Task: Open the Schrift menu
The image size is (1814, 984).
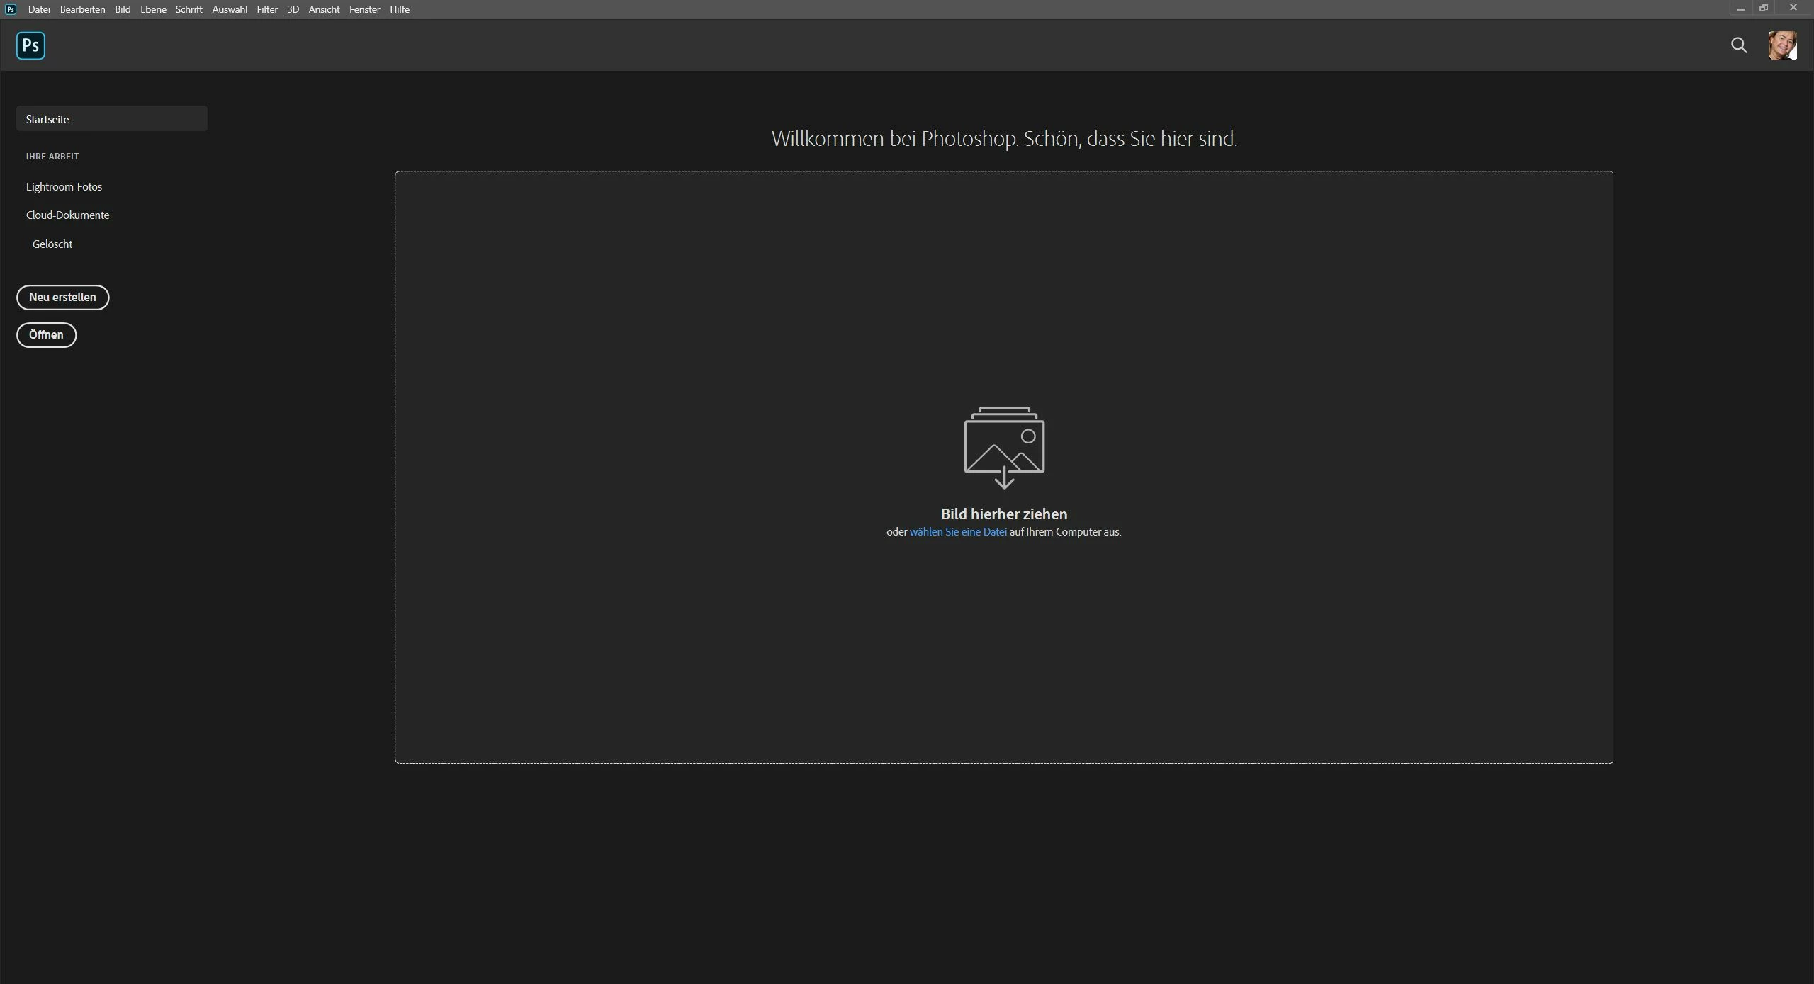Action: (x=188, y=9)
